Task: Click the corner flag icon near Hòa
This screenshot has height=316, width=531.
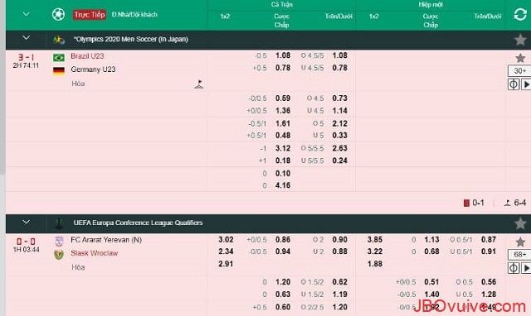Action: (199, 84)
